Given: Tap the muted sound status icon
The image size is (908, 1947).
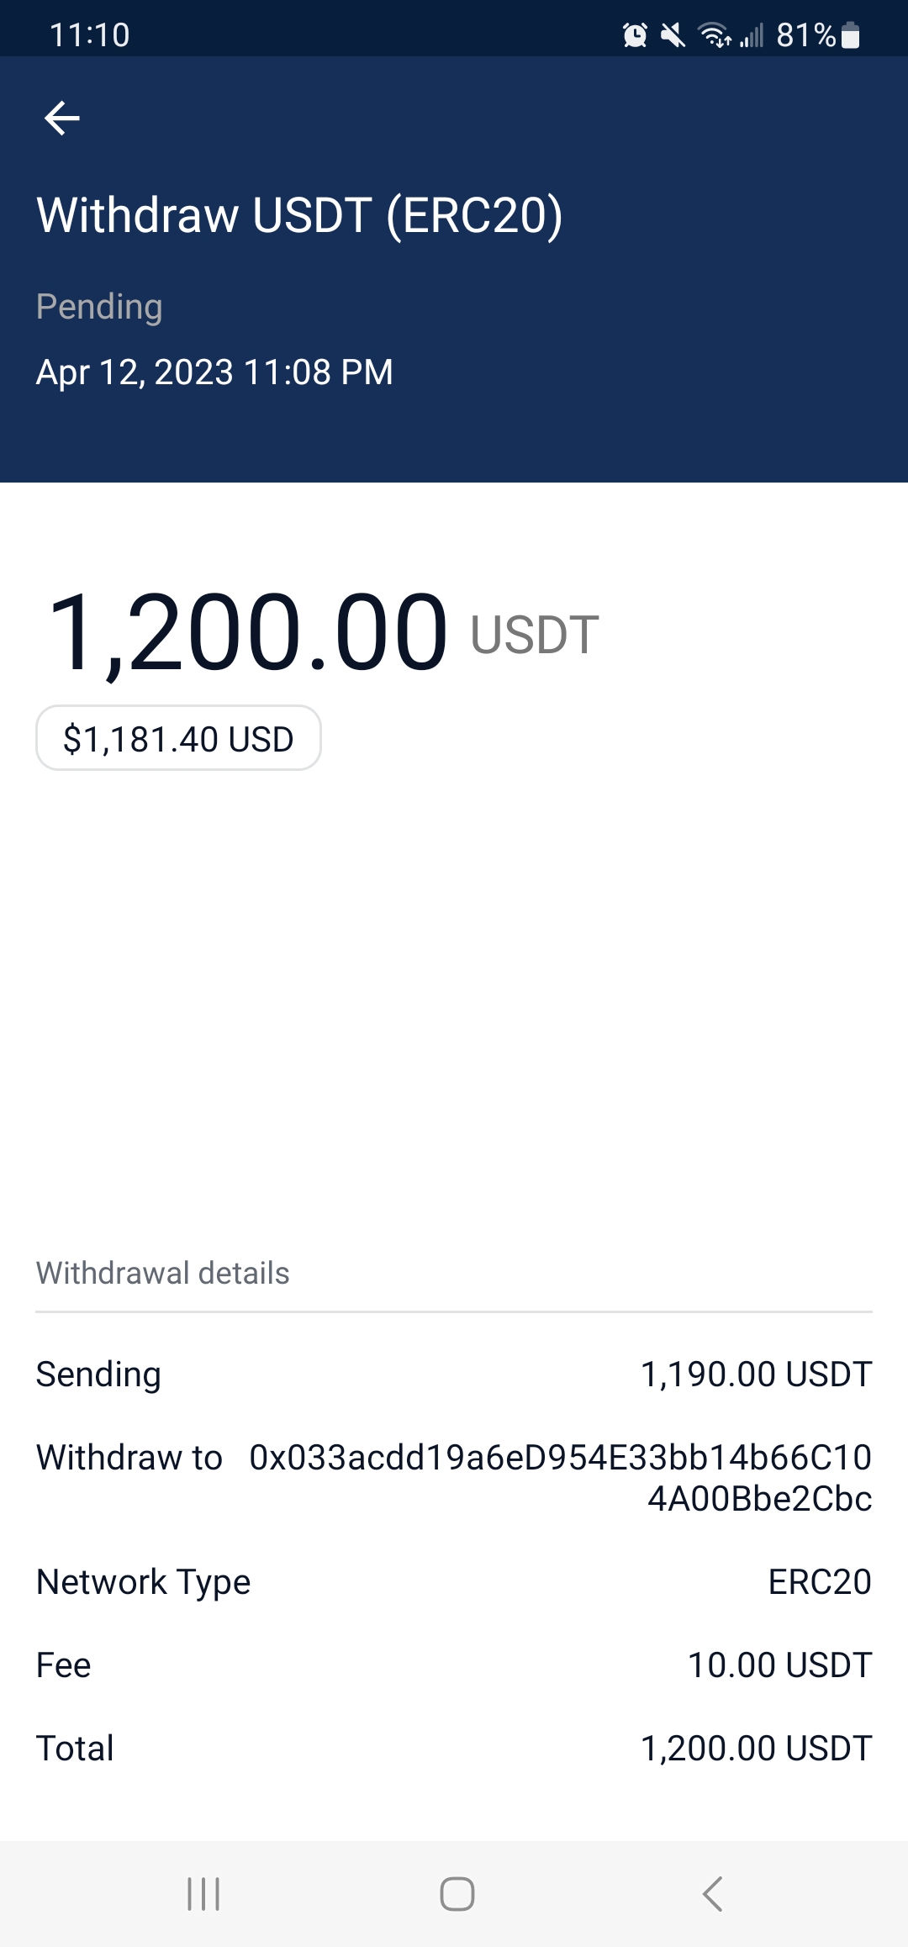Looking at the screenshot, I should pos(673,35).
